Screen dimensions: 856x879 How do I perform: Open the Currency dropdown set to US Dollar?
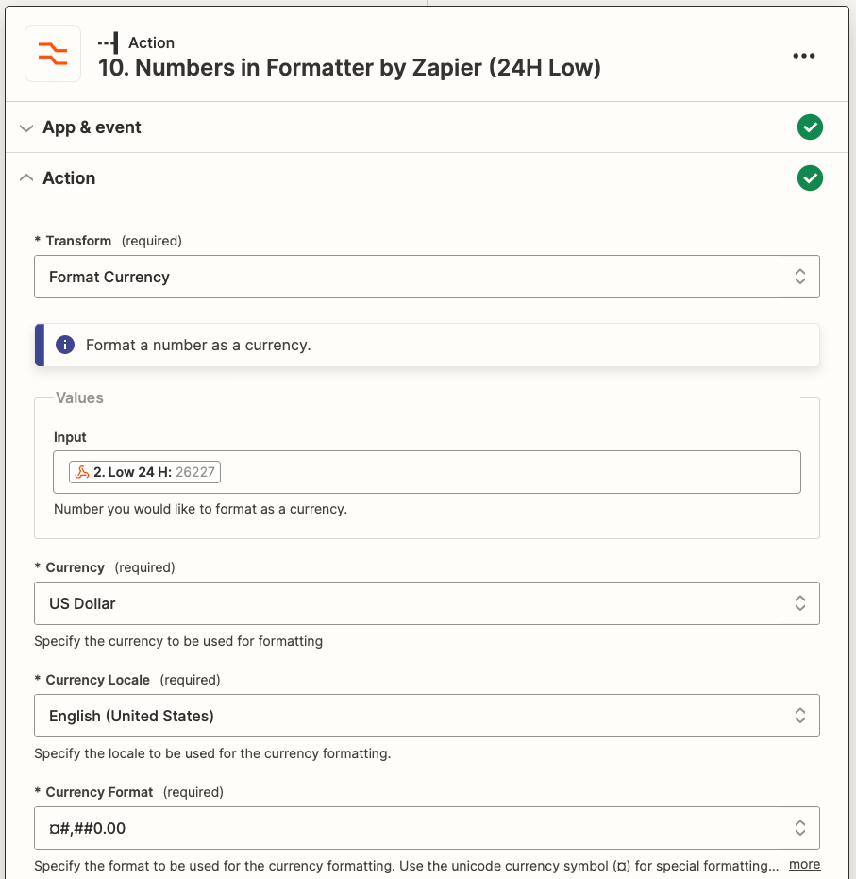tap(427, 602)
